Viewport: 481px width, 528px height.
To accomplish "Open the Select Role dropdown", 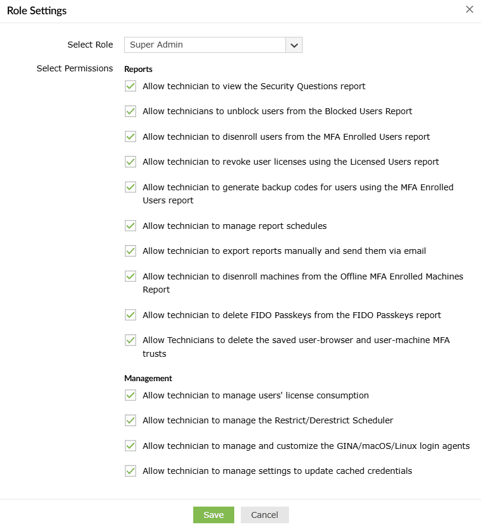I will [293, 45].
